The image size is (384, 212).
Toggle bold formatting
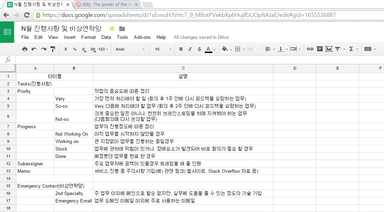pyautogui.click(x=181, y=49)
